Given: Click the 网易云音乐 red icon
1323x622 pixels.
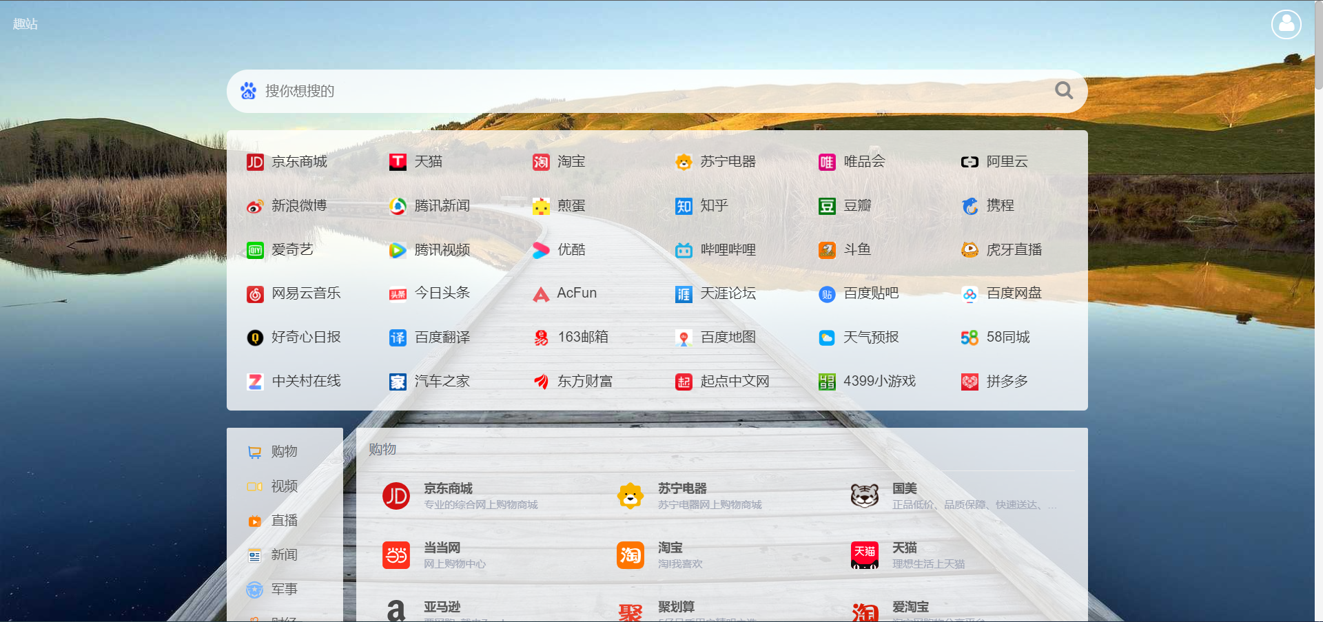Looking at the screenshot, I should click(x=255, y=294).
